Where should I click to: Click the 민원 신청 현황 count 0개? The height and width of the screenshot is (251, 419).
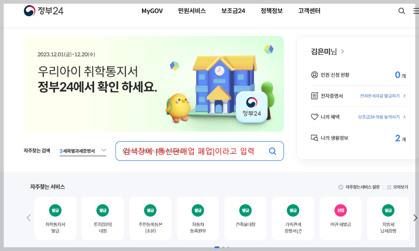click(x=400, y=75)
